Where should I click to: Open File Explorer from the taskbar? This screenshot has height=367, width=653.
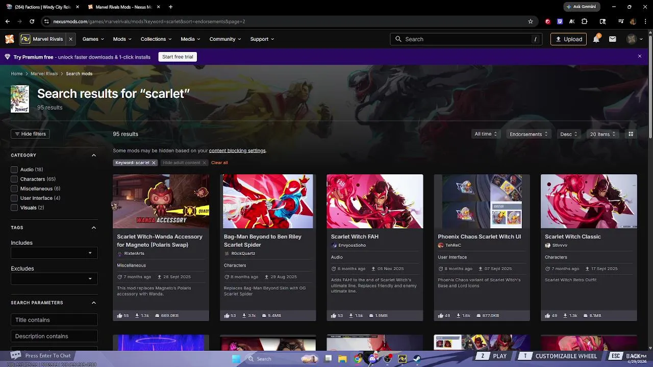coord(343,359)
